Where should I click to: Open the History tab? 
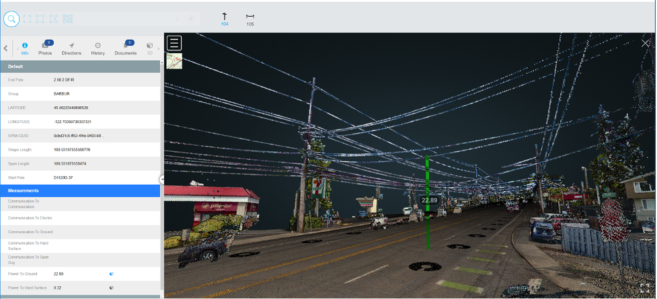(98, 48)
